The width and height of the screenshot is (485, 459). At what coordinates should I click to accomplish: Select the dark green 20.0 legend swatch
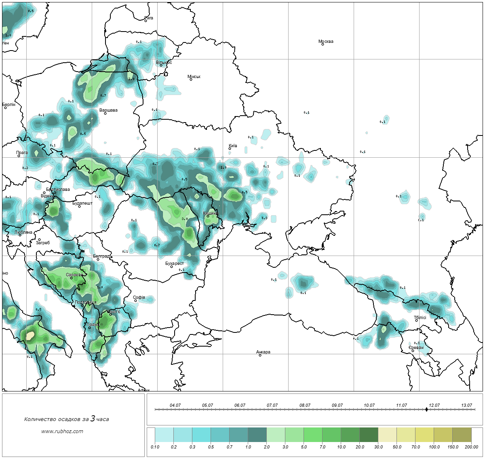tap(369, 436)
